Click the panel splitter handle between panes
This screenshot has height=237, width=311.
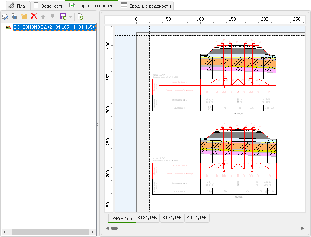(98, 124)
